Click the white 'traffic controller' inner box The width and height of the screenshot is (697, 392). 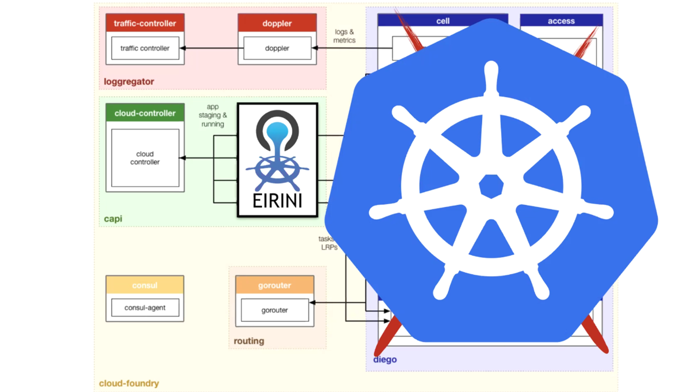(x=145, y=48)
